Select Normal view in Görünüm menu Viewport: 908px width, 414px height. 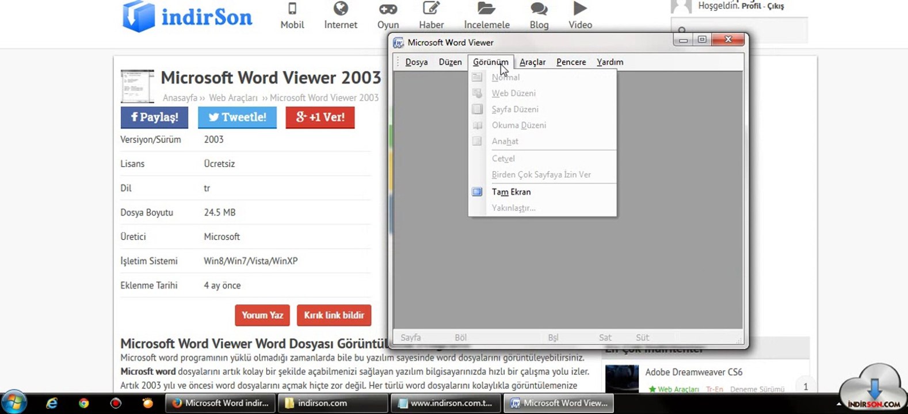(543, 77)
